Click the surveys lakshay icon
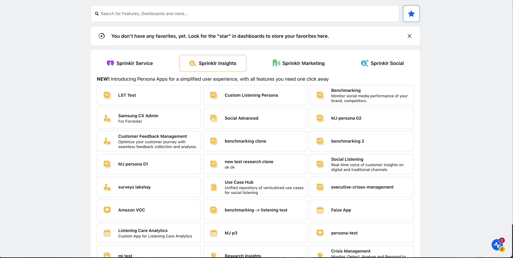This screenshot has width=513, height=258. coord(107,187)
